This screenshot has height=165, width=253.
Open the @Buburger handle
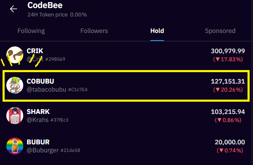pos(43,150)
